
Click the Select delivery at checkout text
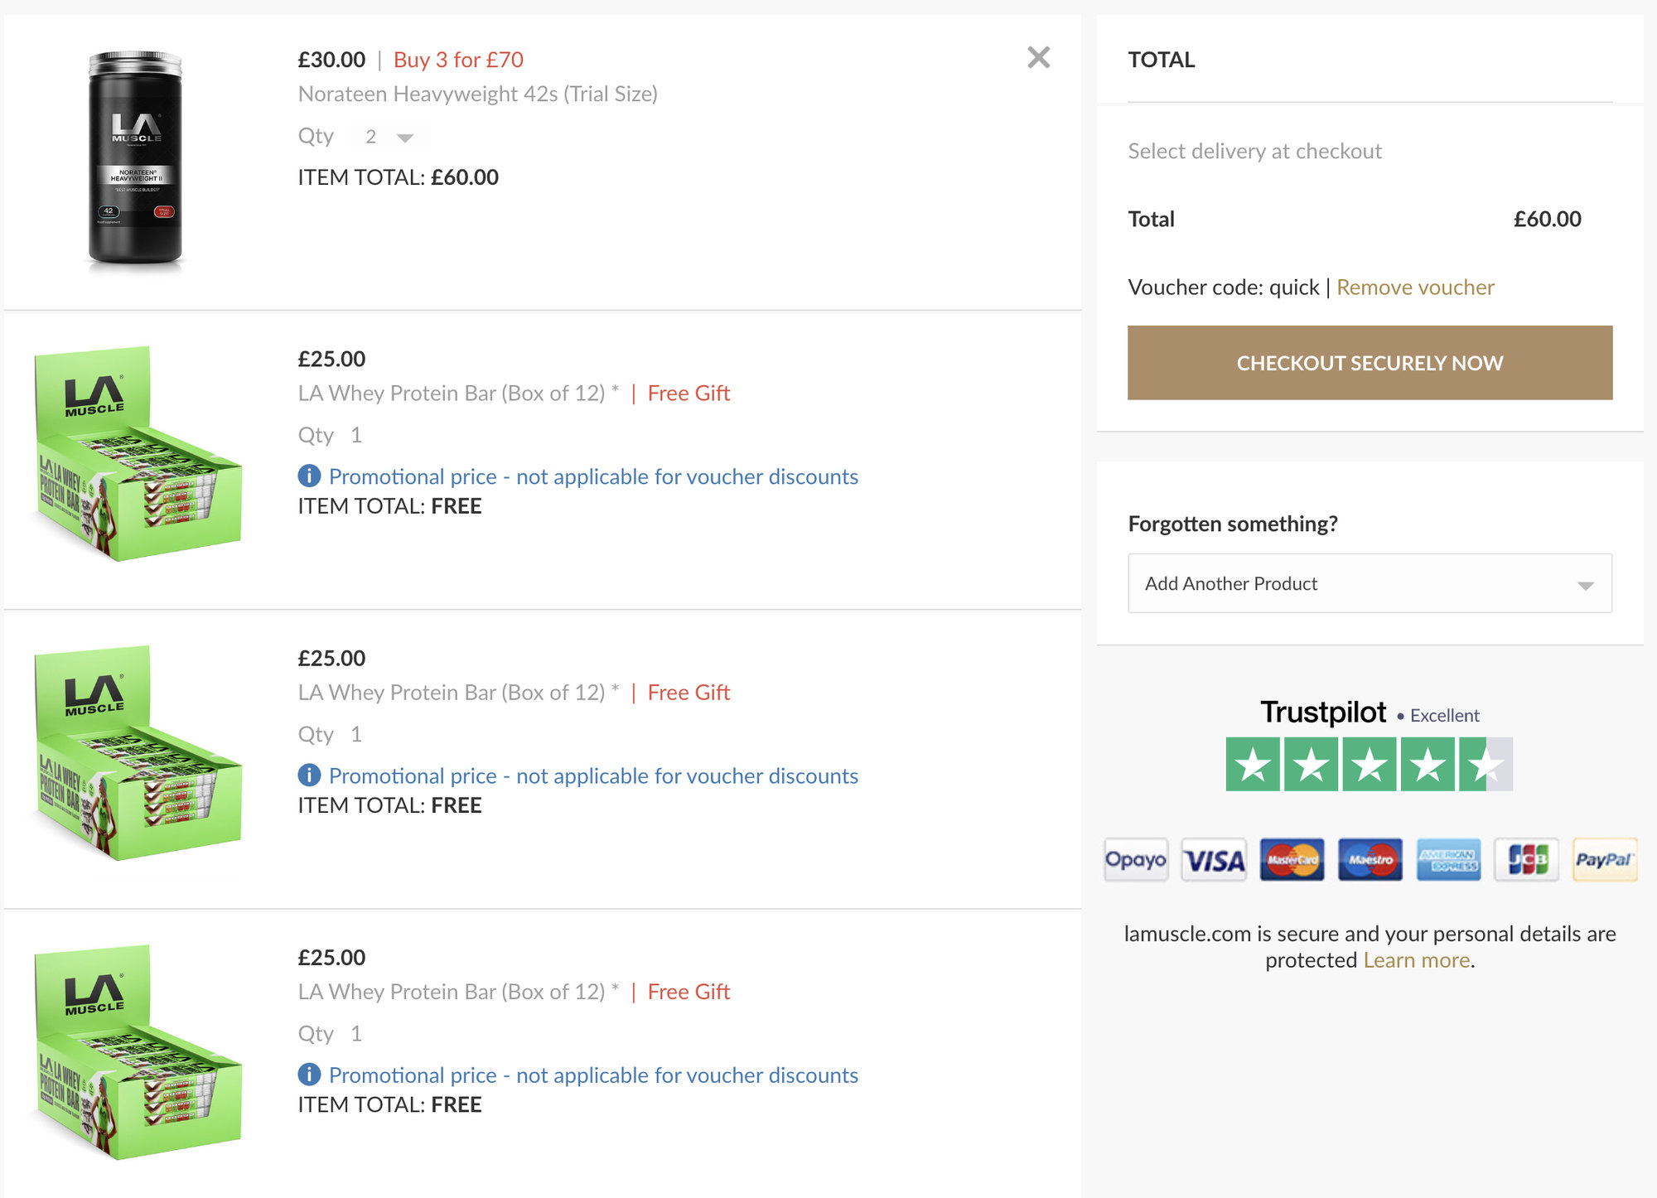coord(1255,152)
